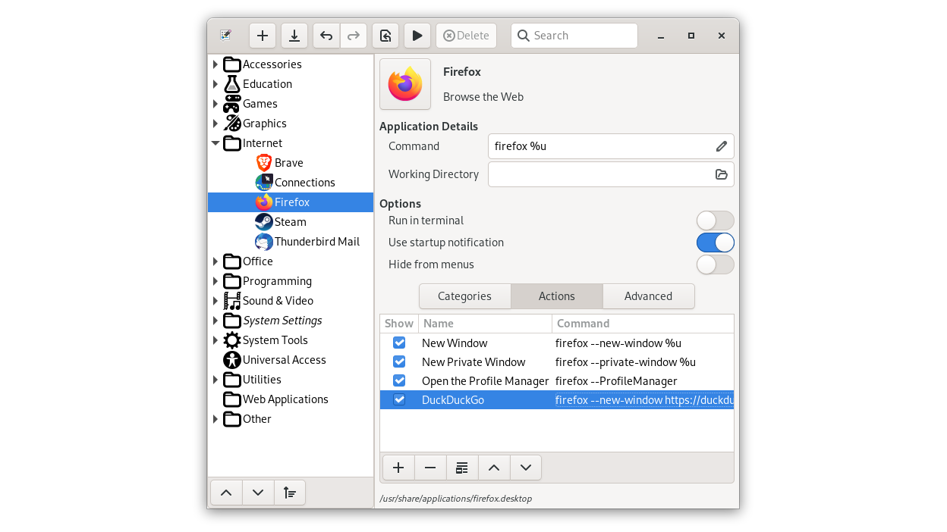Click the undo arrow in toolbar
This screenshot has width=947, height=532.
click(x=326, y=36)
